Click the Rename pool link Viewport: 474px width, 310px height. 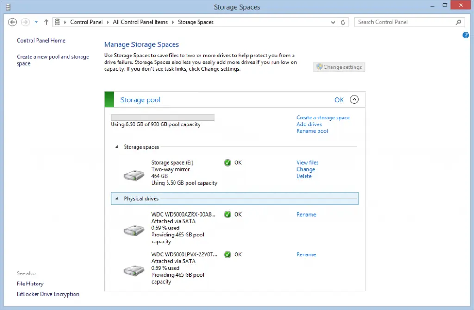click(x=312, y=131)
